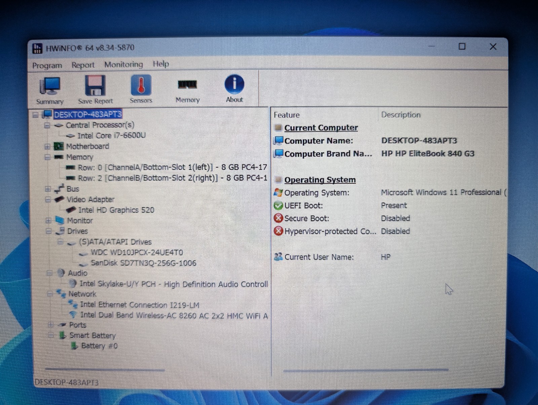The image size is (538, 405).
Task: Select Intel Ethernet Connection I219-LM
Action: 140,305
